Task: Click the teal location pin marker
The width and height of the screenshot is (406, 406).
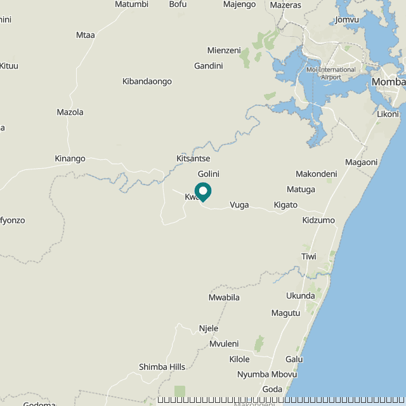Action: click(x=203, y=192)
